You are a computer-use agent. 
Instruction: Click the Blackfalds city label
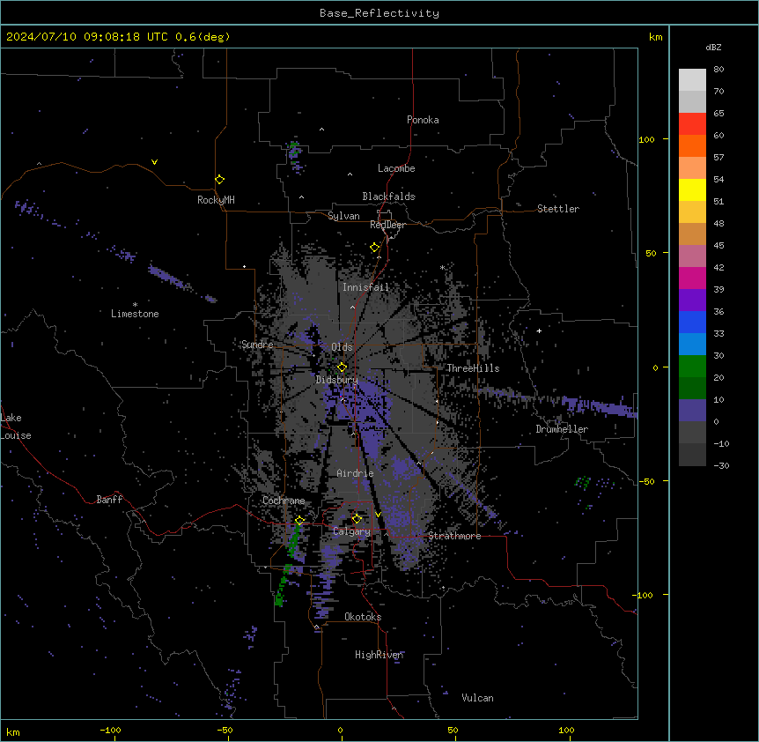point(388,197)
